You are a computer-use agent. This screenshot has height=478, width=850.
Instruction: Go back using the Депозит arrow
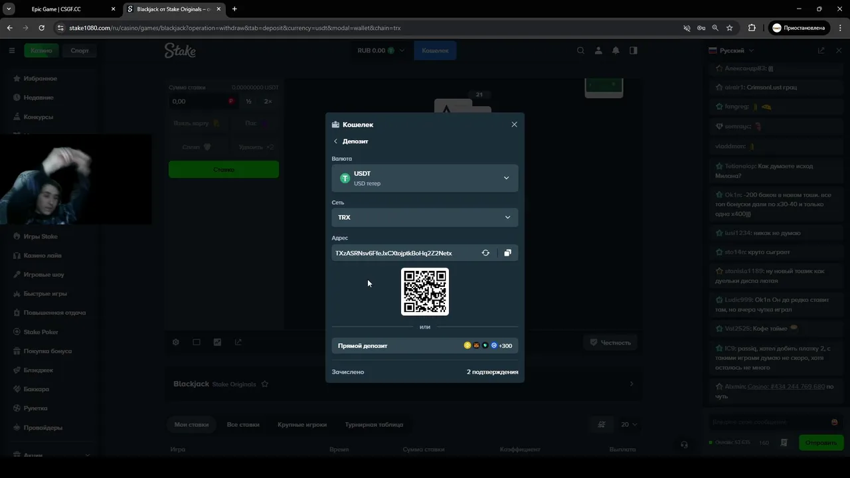335,141
